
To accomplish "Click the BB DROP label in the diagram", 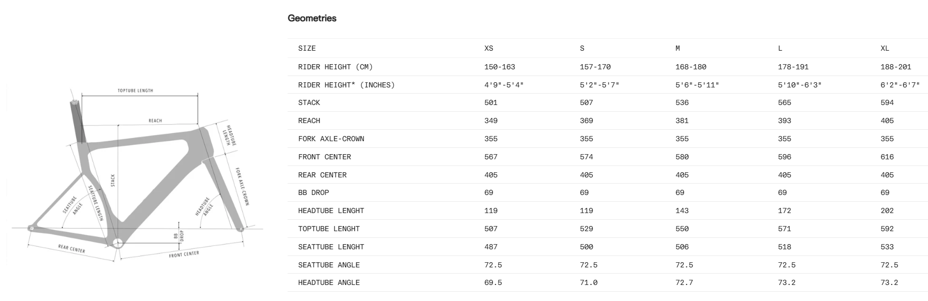I will pos(178,235).
